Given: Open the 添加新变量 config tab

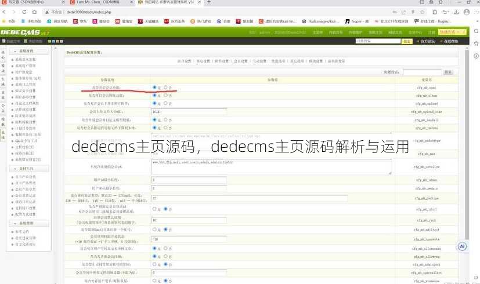Looking at the screenshot, I should point(336,61).
